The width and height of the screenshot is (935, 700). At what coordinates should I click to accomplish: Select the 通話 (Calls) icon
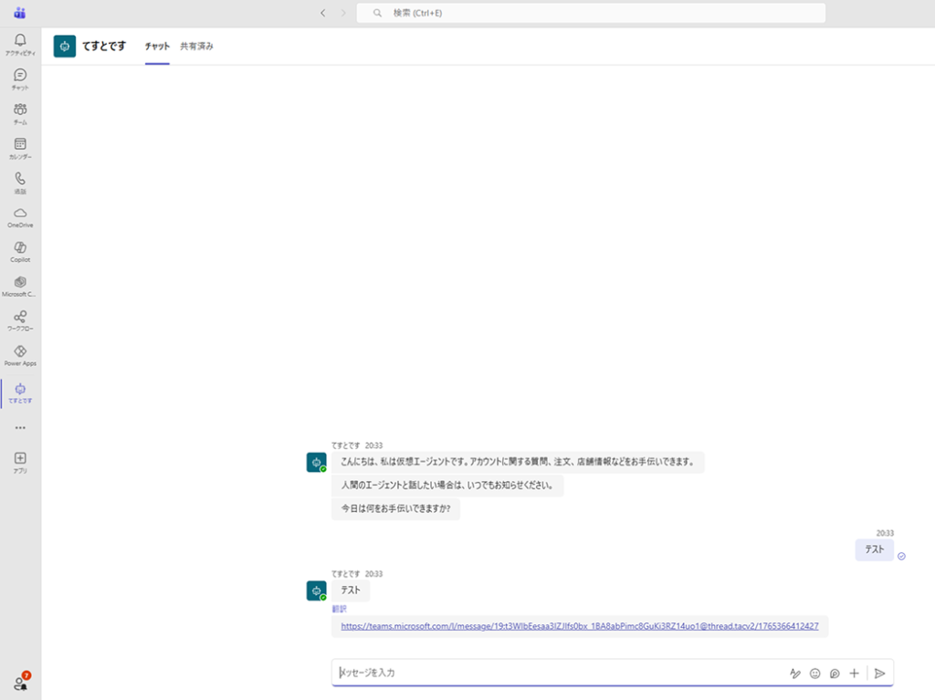tap(19, 180)
